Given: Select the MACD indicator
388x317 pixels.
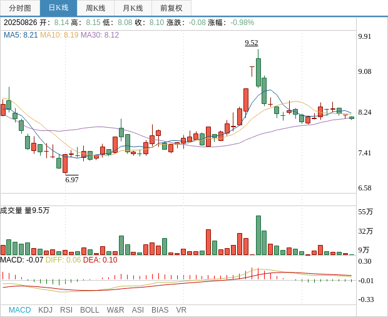Looking at the screenshot, I should pyautogui.click(x=20, y=310).
